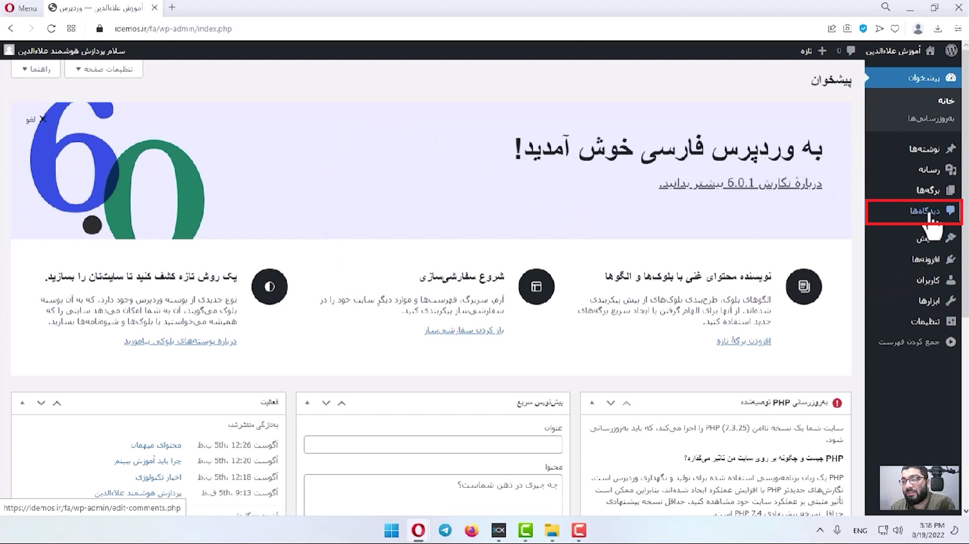Click افزودن برگهٔ تازه link
Screen dimensions: 969x544
pyautogui.click(x=743, y=341)
